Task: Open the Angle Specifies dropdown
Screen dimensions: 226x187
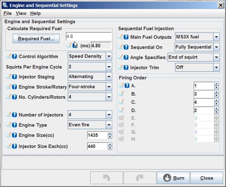Action: point(216,57)
